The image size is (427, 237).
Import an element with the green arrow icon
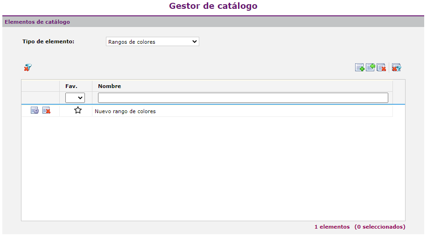click(x=371, y=68)
